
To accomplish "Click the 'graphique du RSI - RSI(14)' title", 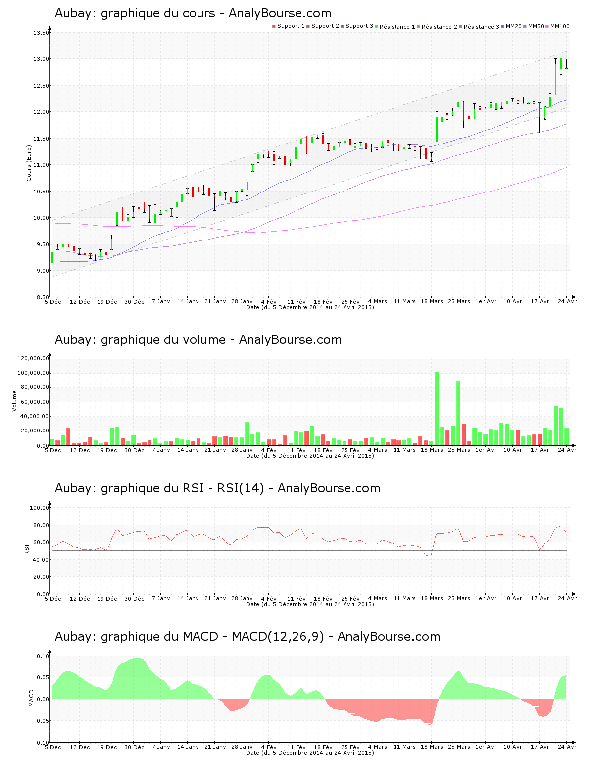I will 183,488.
